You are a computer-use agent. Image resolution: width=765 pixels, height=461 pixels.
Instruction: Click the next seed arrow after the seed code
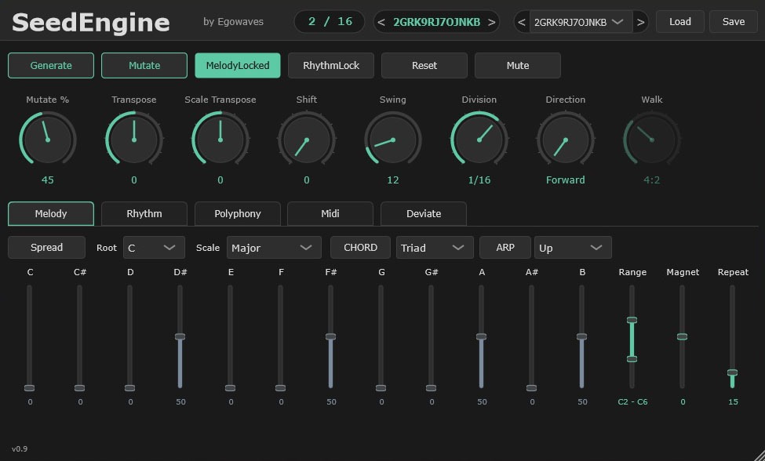492,23
